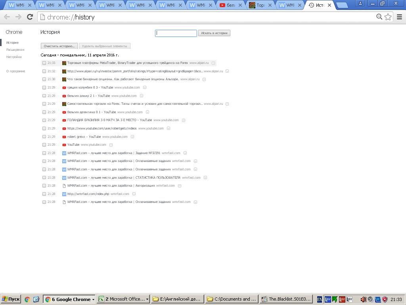Click the blank page icon of Авторизация entry
The height and width of the screenshot is (305, 406).
coord(64,186)
